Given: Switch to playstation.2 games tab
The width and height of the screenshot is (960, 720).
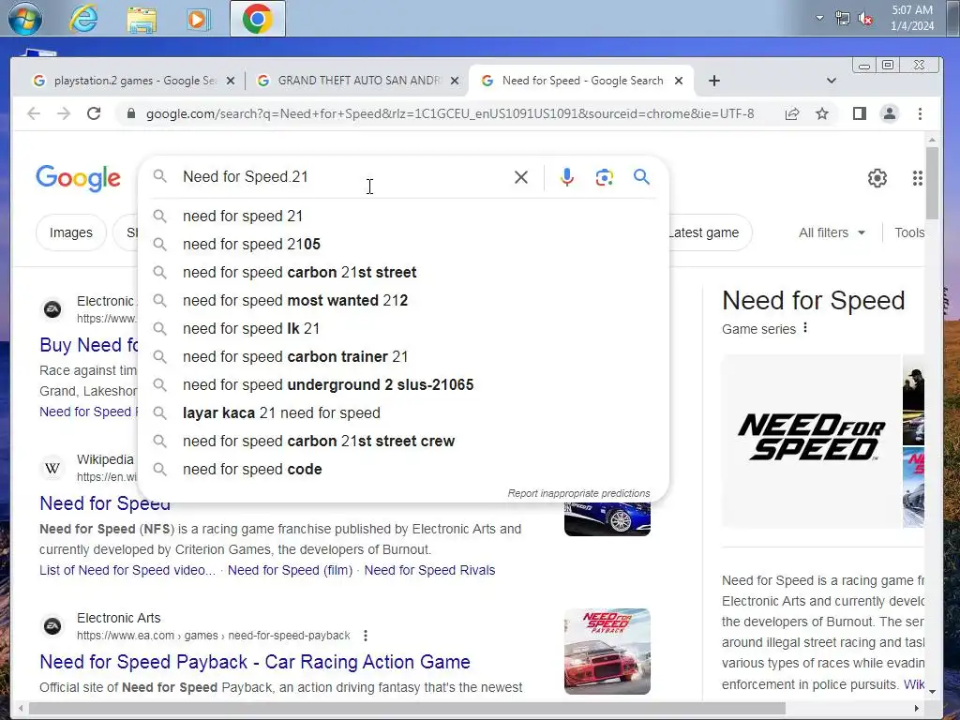Looking at the screenshot, I should (x=134, y=81).
